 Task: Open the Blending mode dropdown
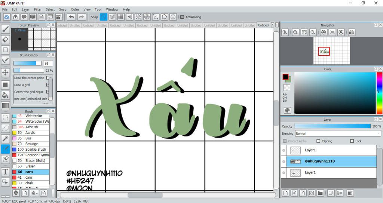[x=338, y=133]
